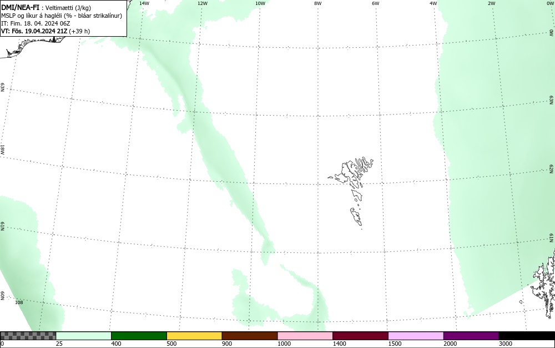Click the Shetland coastline outline at right edge
The width and height of the screenshot is (555, 348).
(x=543, y=284)
